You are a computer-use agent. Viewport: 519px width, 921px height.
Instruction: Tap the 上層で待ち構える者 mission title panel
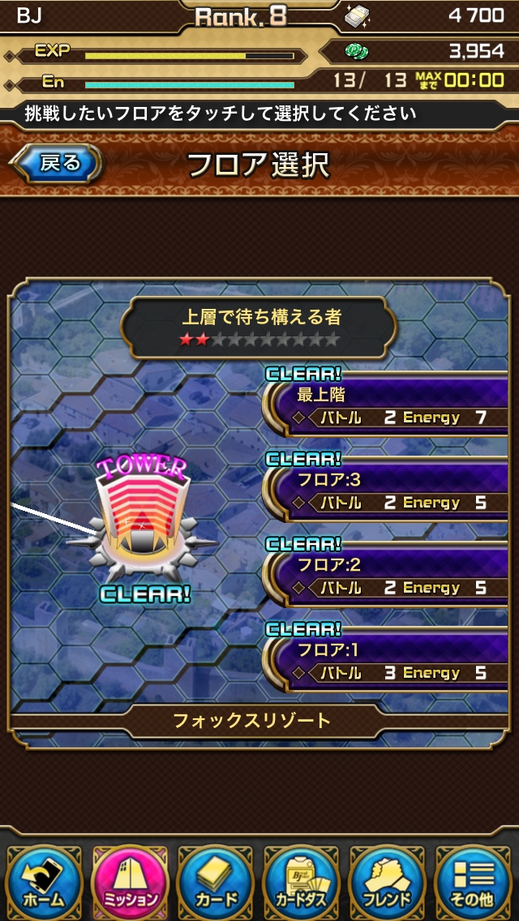(259, 328)
